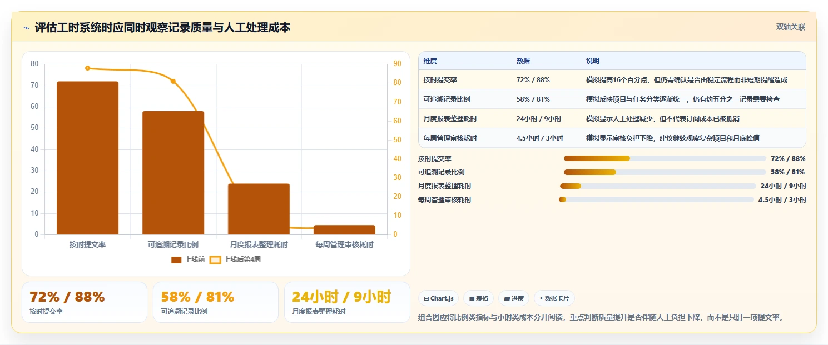The height and width of the screenshot is (345, 828).
Task: Click the 可追溯记录比例 bar in the chart
Action: (x=173, y=173)
